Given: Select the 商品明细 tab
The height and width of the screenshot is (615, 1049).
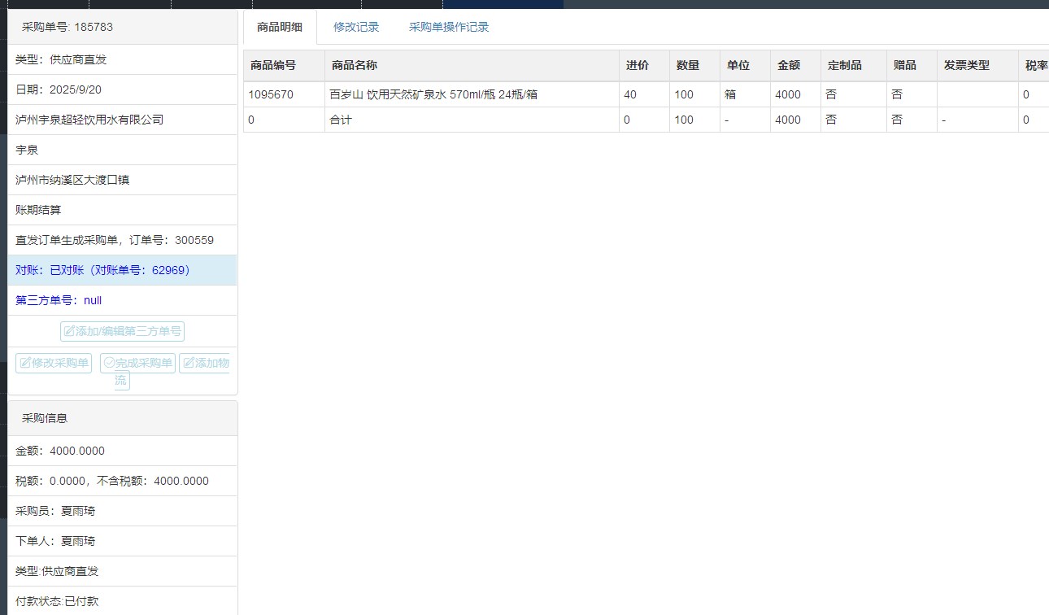Looking at the screenshot, I should pos(280,27).
